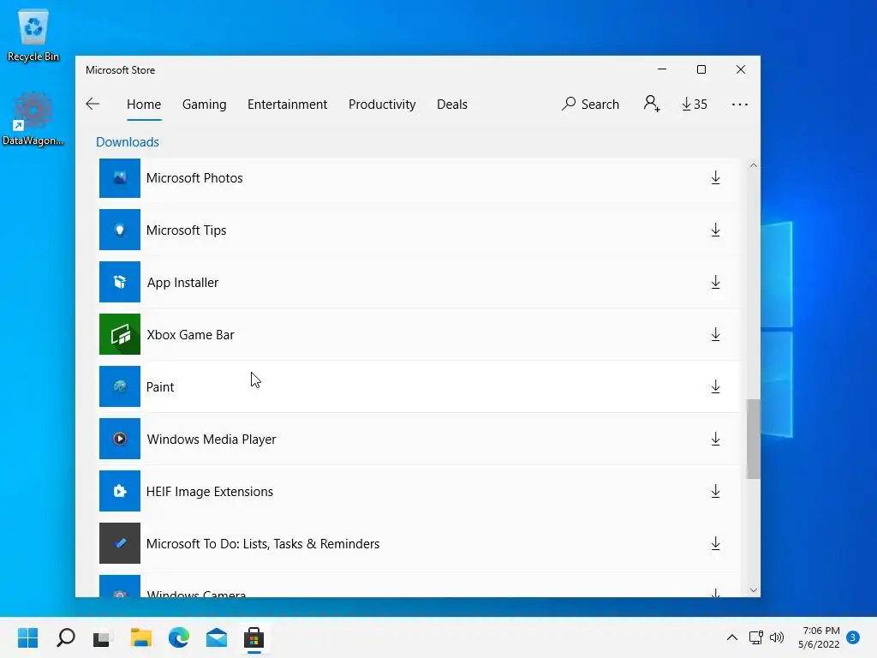The image size is (877, 658).
Task: Select the Recycle Bin desktop icon
Action: [x=33, y=35]
